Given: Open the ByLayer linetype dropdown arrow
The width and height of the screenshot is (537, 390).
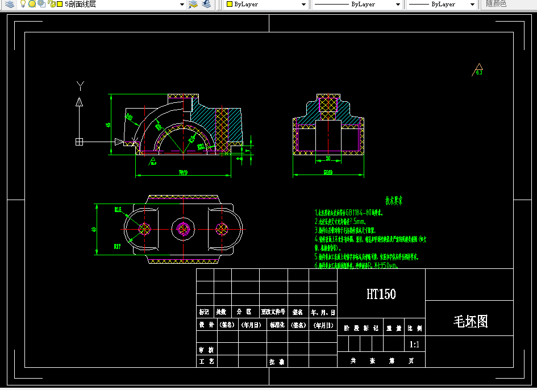Looking at the screenshot, I should pyautogui.click(x=398, y=5).
